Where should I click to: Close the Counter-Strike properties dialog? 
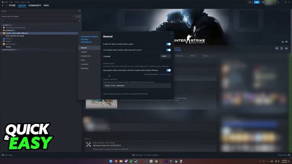(x=172, y=33)
